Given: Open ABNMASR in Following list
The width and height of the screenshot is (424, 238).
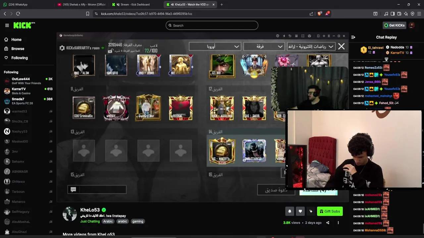Looking at the screenshot, I should click(28, 172).
